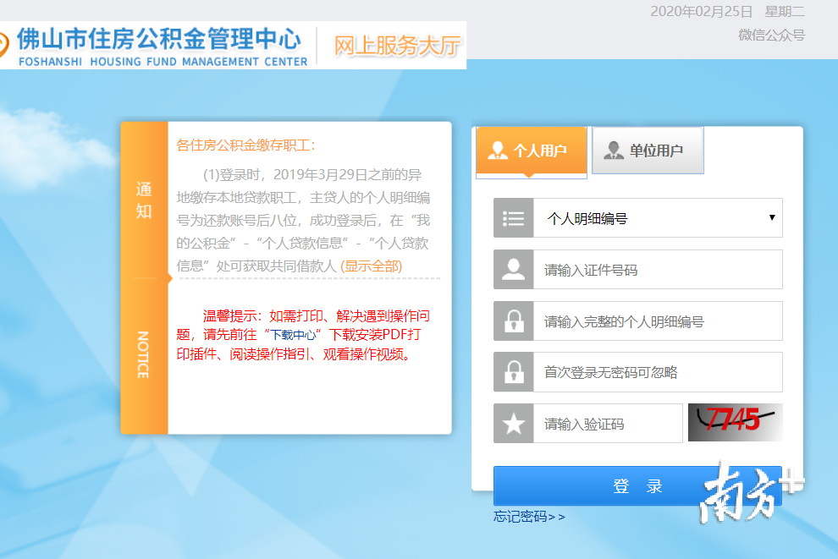Focus the 请输入完整的个人明细编号 field
Viewport: 838px width, 559px height.
(x=658, y=321)
